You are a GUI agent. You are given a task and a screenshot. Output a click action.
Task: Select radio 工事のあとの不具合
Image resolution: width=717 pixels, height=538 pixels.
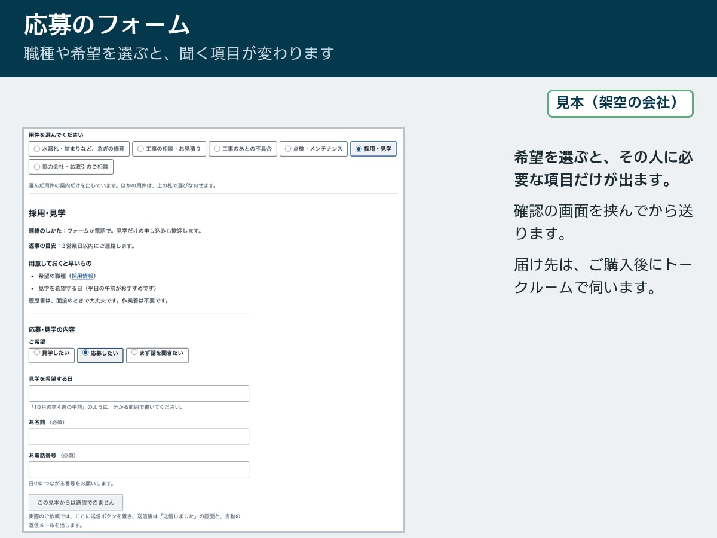click(x=243, y=149)
